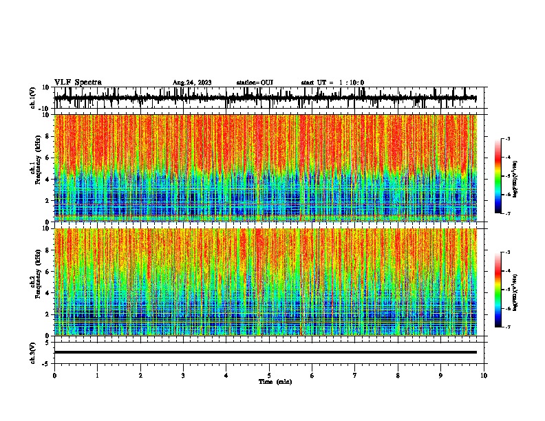
Task: Click the "-5" label on the ch.2 colorbar
Action: pyautogui.click(x=508, y=290)
